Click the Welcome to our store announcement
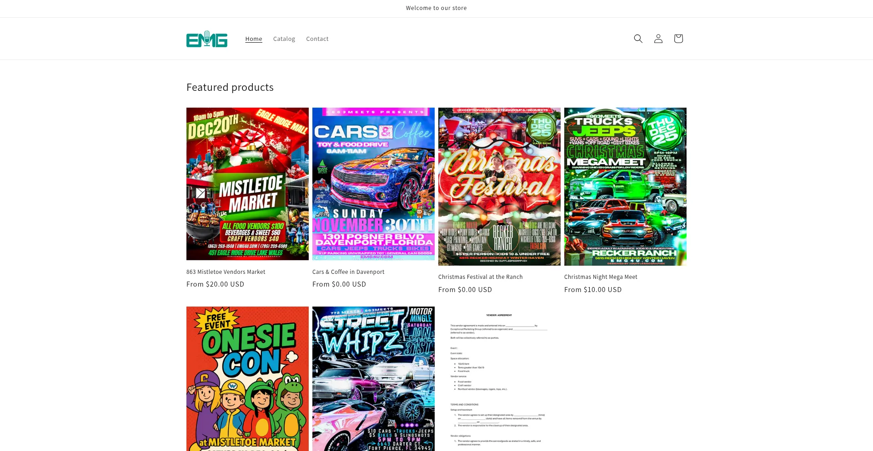Screen dimensions: 873x451 point(436,8)
